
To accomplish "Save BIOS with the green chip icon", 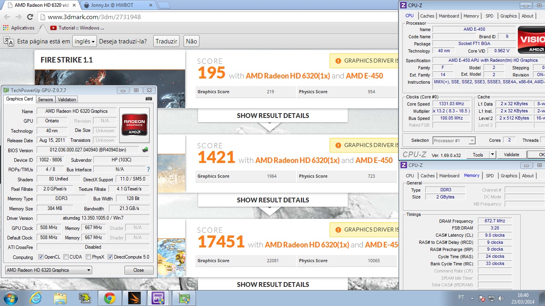I will (145, 150).
